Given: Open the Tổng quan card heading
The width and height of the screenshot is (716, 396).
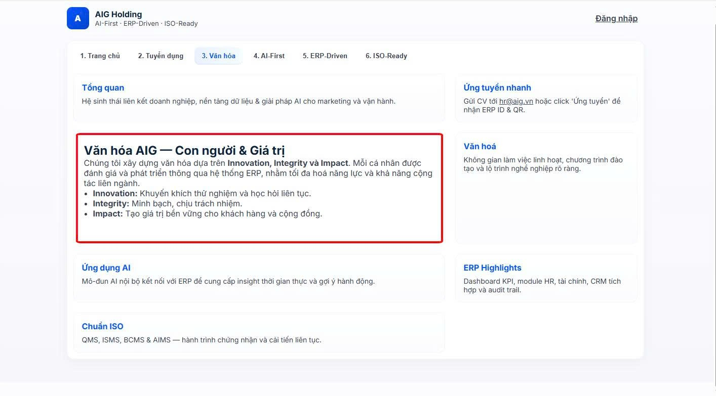Looking at the screenshot, I should pos(103,88).
